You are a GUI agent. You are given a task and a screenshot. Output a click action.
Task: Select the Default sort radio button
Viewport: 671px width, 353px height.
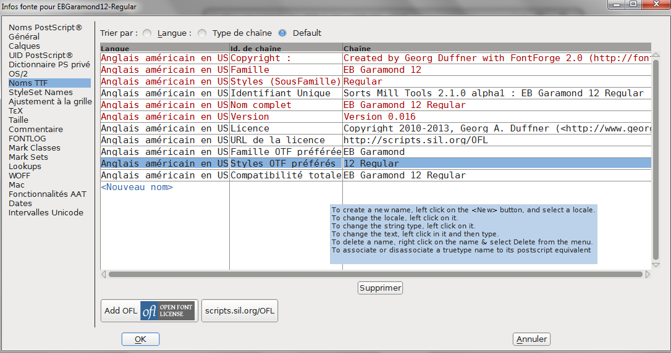(282, 33)
